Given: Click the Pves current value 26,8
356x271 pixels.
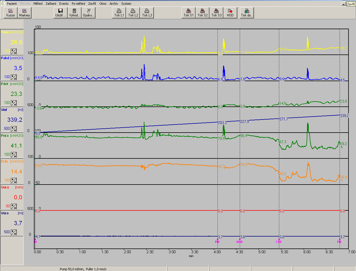Looking at the screenshot, I should tap(16, 42).
